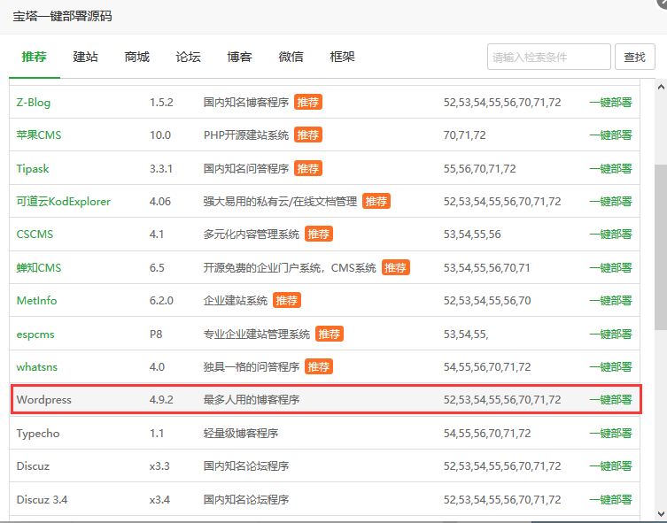Deploy espcms with 一键部署
The image size is (667, 523).
pyautogui.click(x=610, y=335)
